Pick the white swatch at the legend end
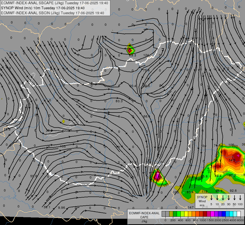Image resolution: width=245 pixels, height=225 pixels. [x=239, y=214]
